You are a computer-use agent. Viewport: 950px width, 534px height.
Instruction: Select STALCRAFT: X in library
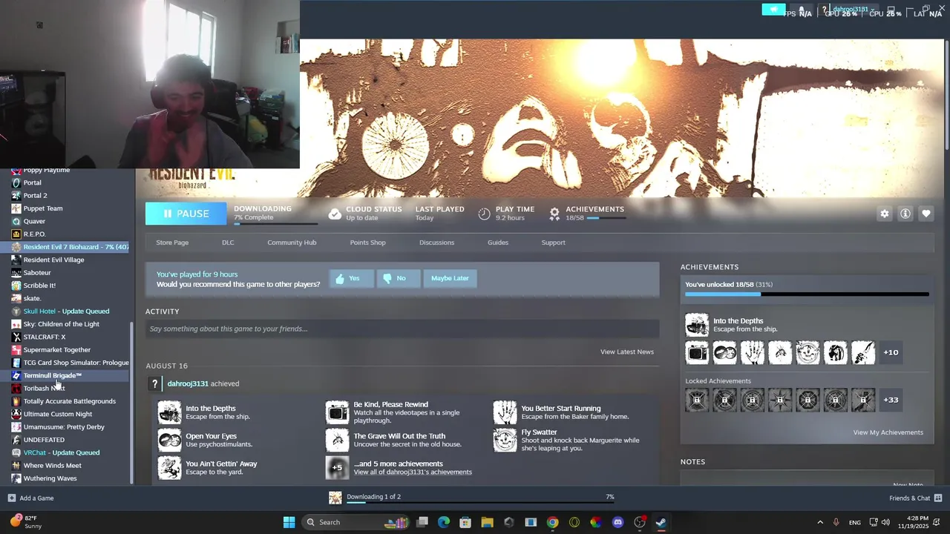(45, 337)
